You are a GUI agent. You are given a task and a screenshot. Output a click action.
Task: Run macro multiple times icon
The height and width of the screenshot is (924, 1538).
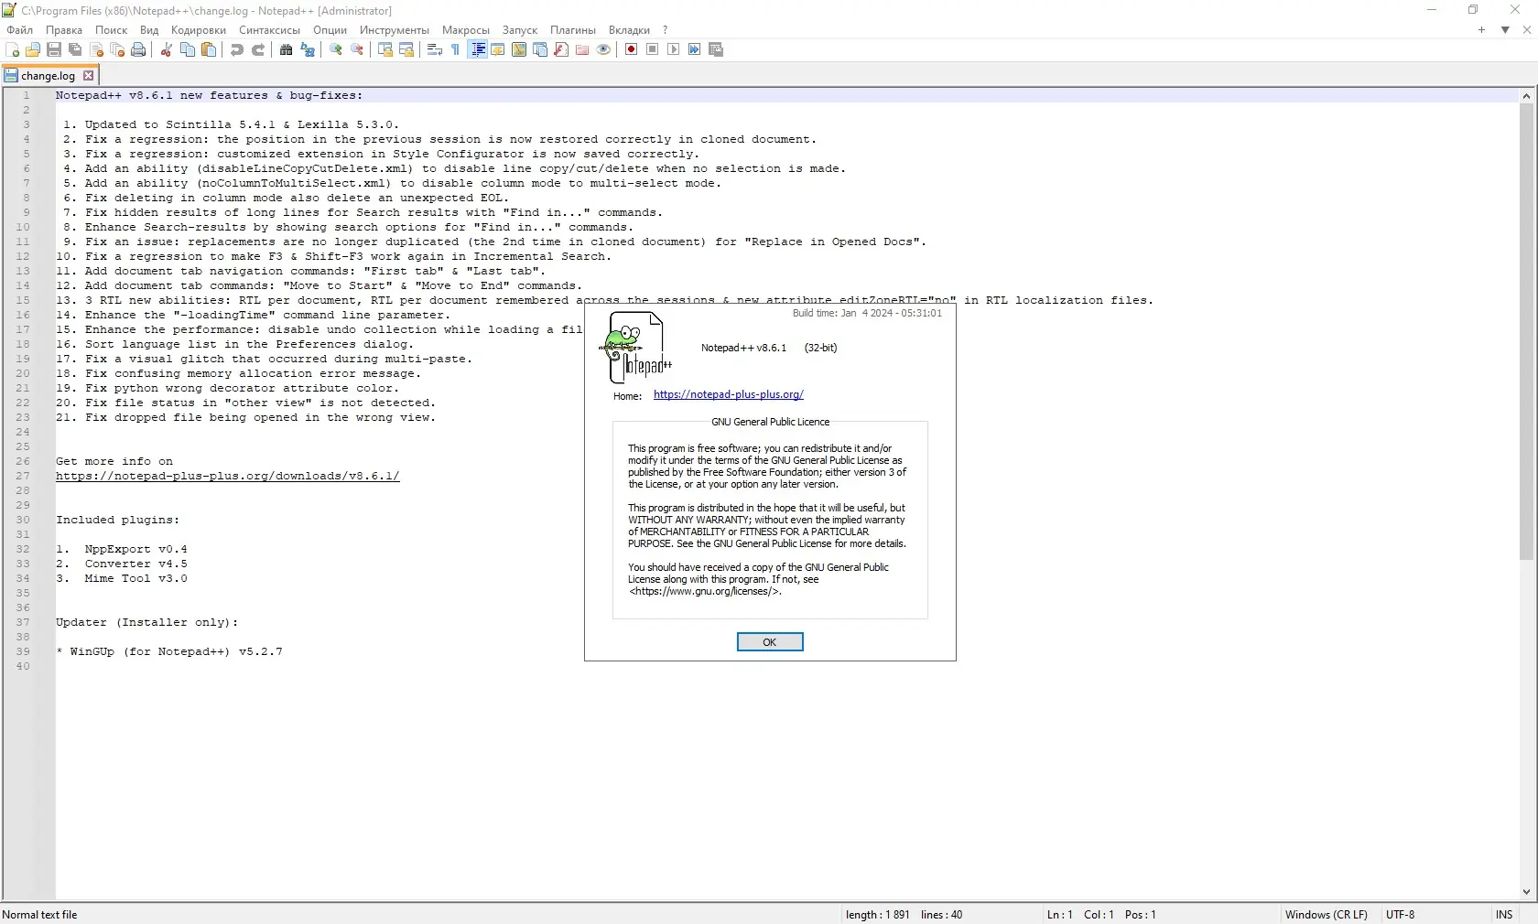(695, 50)
